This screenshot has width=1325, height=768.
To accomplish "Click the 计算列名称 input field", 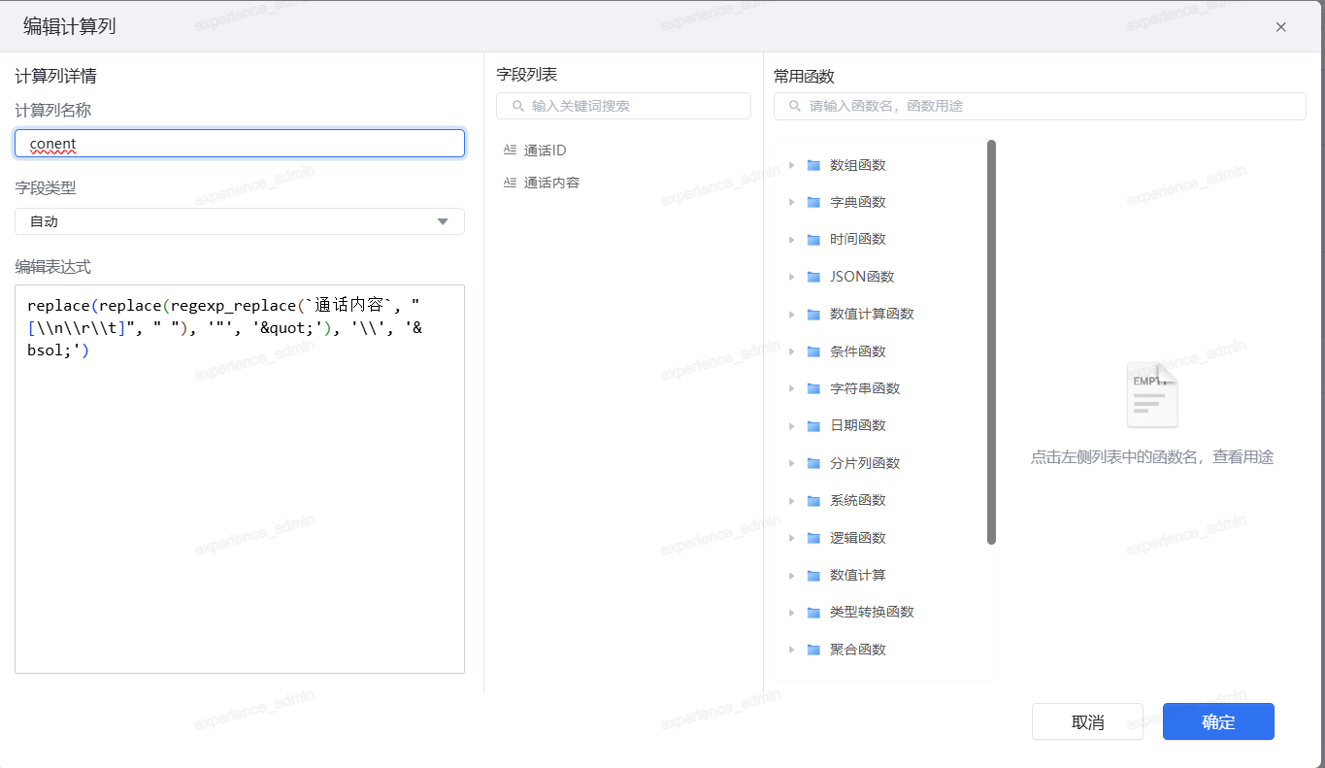I will (x=239, y=144).
